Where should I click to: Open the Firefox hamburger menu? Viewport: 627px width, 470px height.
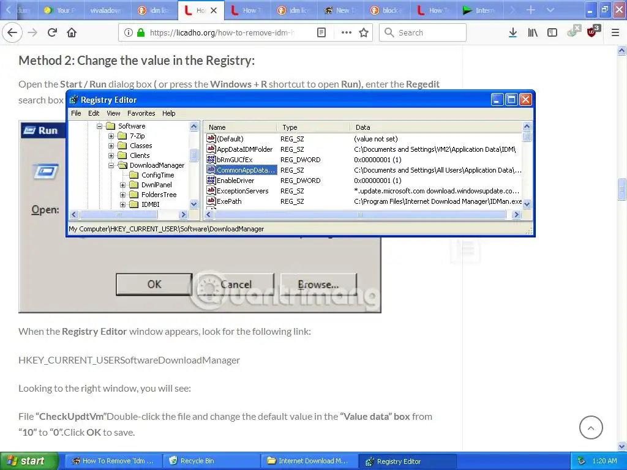pyautogui.click(x=615, y=32)
